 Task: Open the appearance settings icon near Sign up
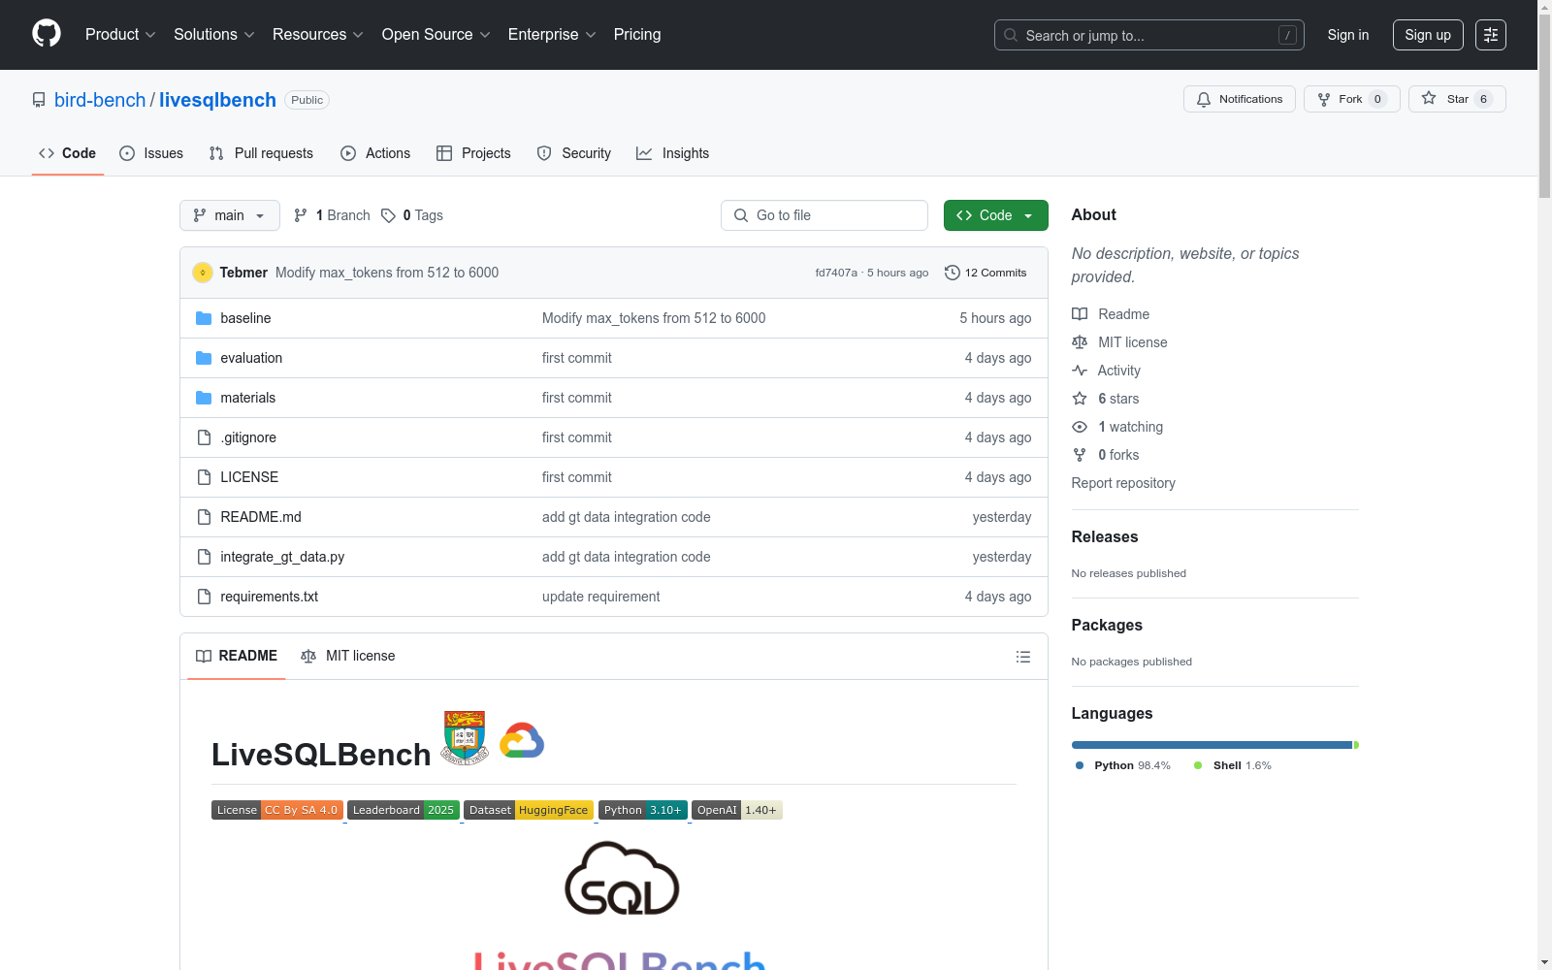1491,35
